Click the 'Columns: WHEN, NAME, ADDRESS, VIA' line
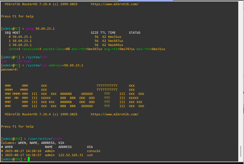244x164 pixels. point(32,143)
